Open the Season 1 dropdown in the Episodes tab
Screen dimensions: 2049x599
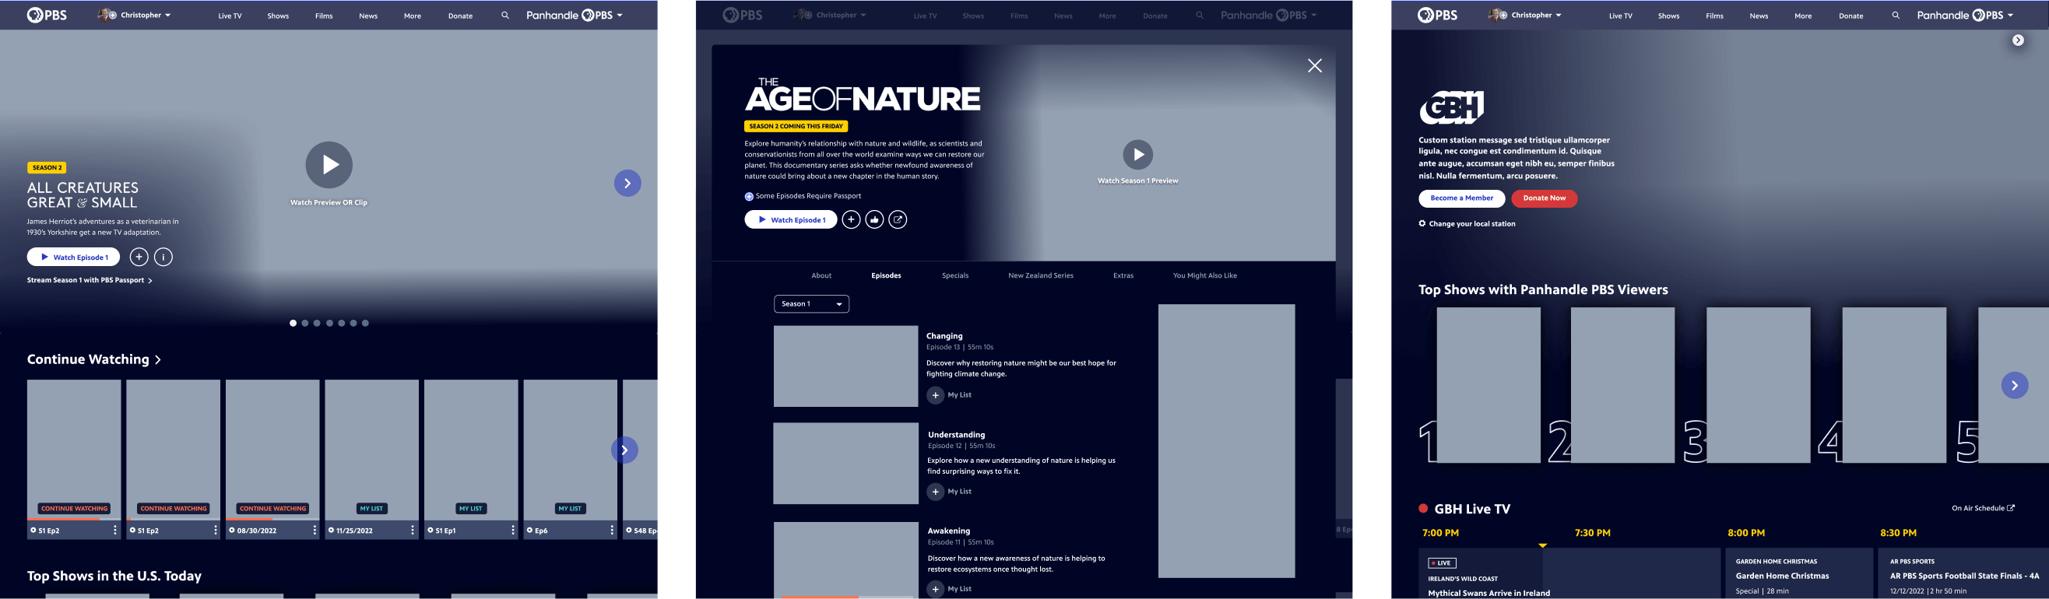coord(811,303)
